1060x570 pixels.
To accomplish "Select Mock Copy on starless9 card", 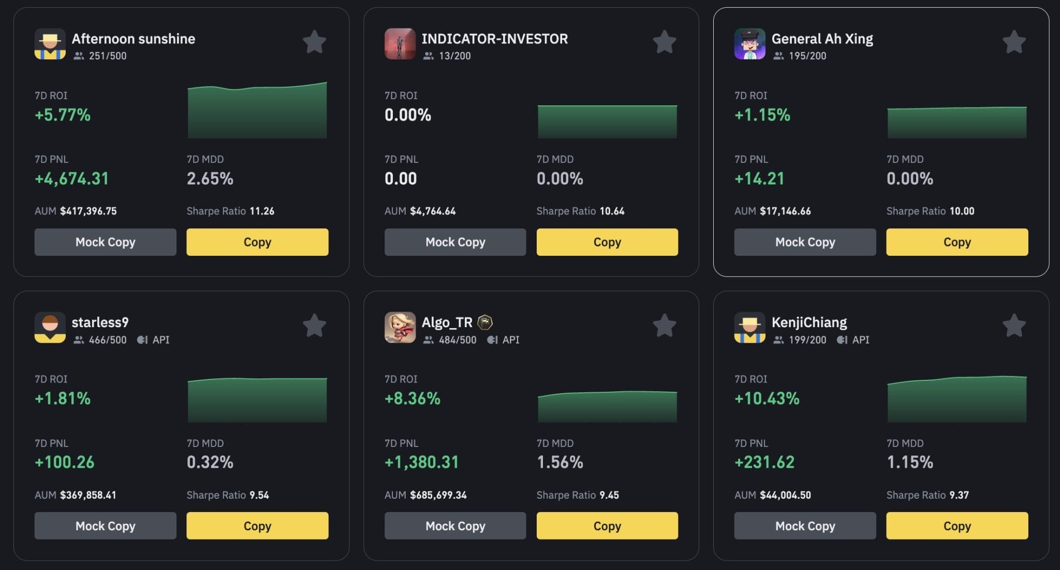I will click(x=106, y=525).
